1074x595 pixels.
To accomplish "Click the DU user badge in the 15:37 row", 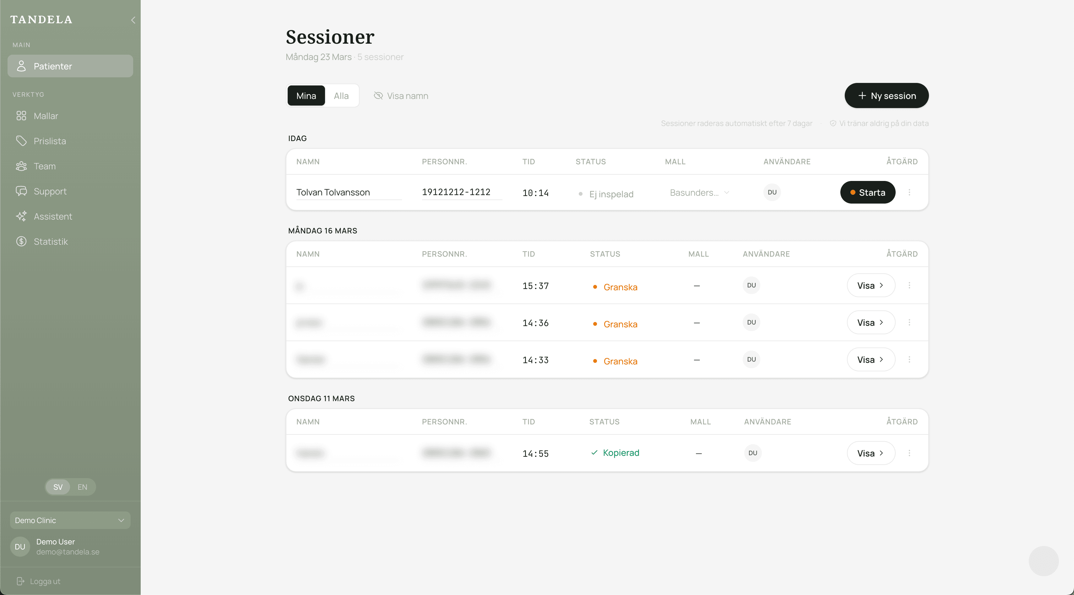I will tap(751, 285).
